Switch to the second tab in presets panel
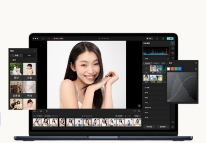The height and width of the screenshot is (143, 206). [x=29, y=55]
